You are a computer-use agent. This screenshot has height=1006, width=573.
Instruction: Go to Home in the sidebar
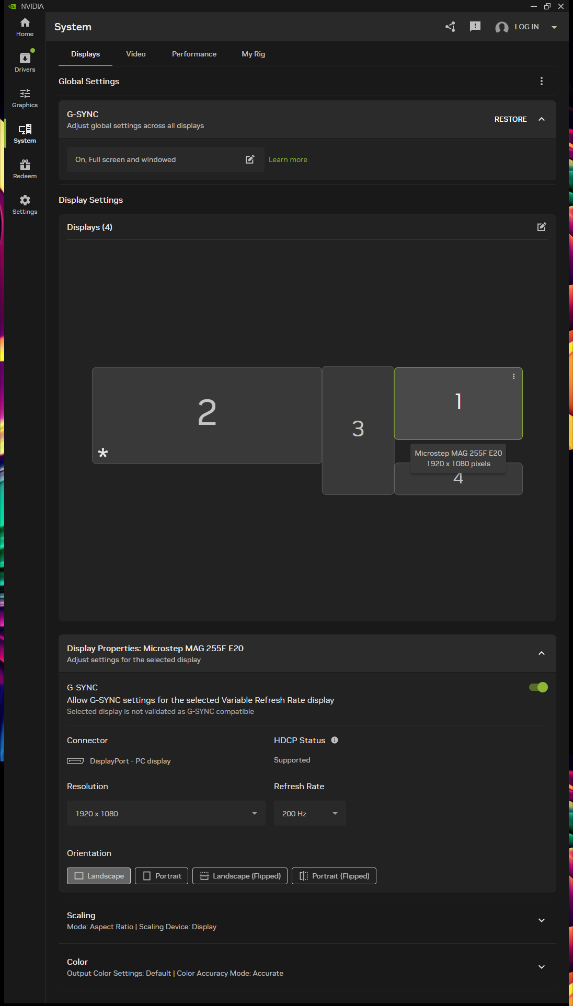pos(25,27)
